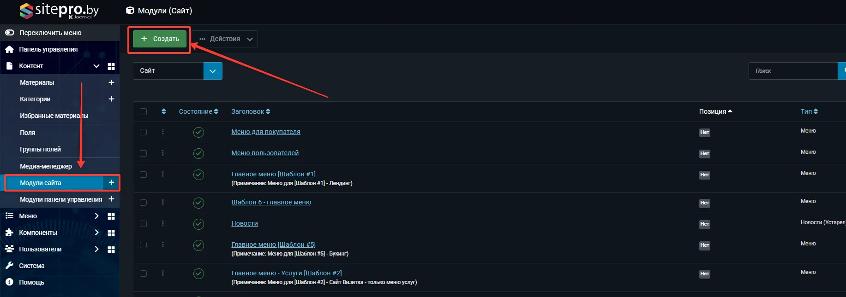Open the Шаблон 6 - главное меню link
This screenshot has height=297, width=846.
click(271, 202)
